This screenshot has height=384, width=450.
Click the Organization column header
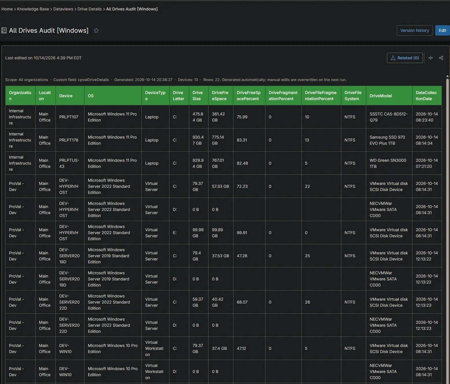tap(20, 95)
